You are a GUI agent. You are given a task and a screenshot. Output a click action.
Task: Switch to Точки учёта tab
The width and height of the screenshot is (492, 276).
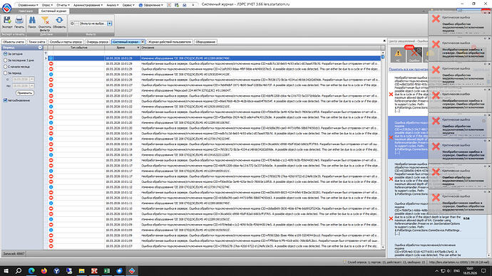pos(36,42)
